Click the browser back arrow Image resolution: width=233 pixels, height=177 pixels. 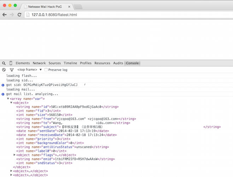[5, 15]
